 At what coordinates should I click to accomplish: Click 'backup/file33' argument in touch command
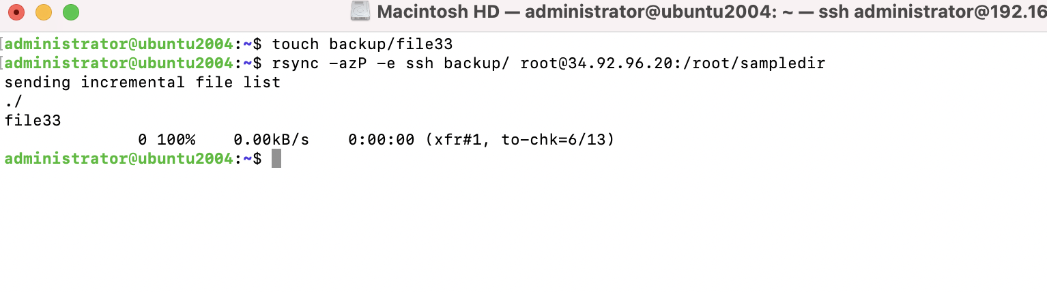coord(391,44)
